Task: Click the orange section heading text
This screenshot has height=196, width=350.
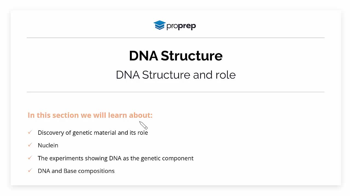Action: click(x=90, y=115)
